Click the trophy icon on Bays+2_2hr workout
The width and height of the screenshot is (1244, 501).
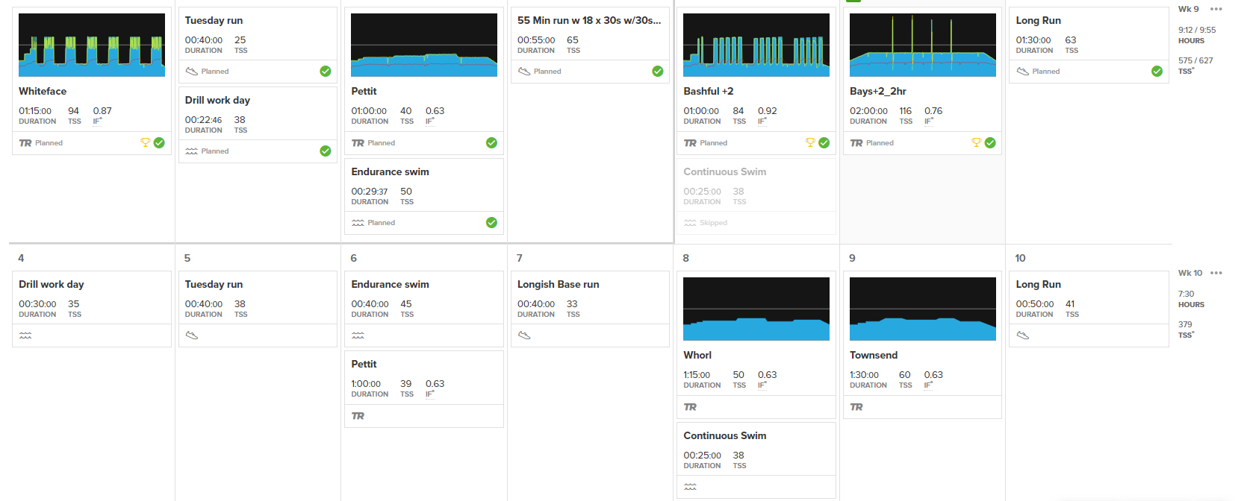[976, 142]
